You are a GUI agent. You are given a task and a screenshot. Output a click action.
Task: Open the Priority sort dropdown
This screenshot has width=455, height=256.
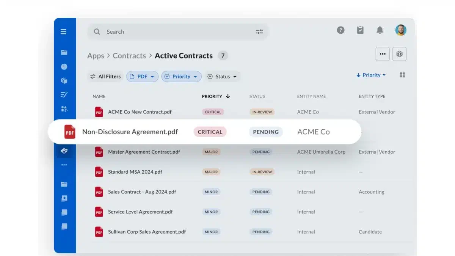point(371,75)
